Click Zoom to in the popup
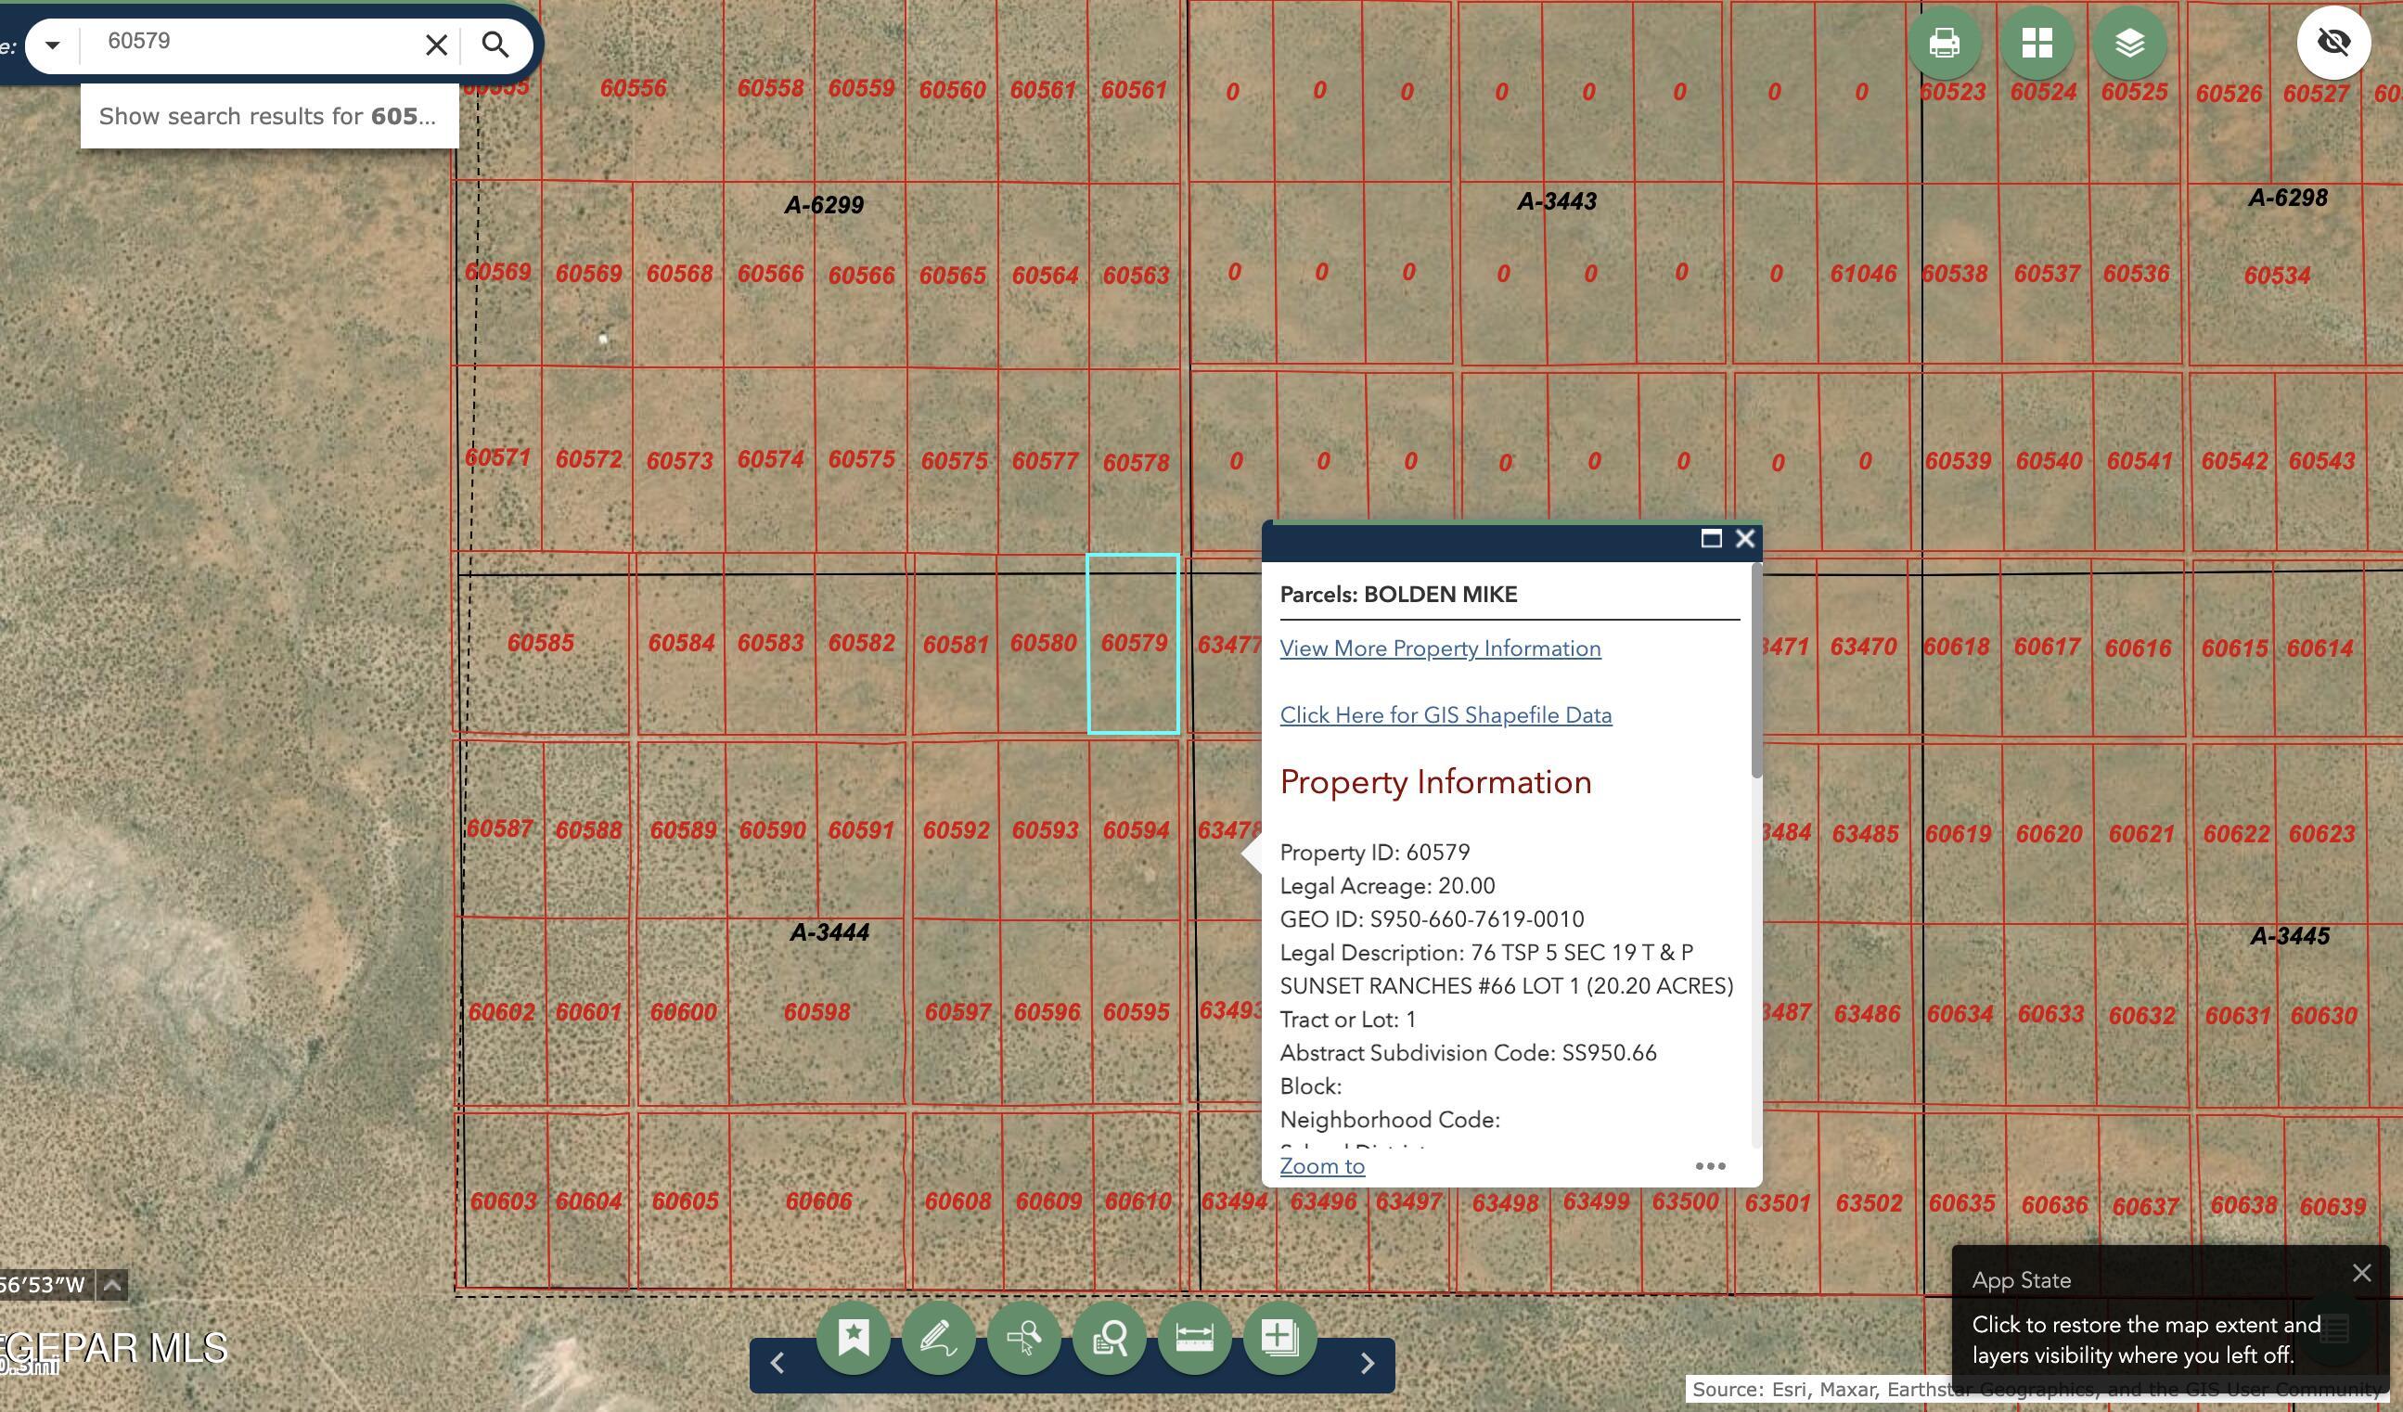This screenshot has height=1412, width=2403. tap(1321, 1166)
